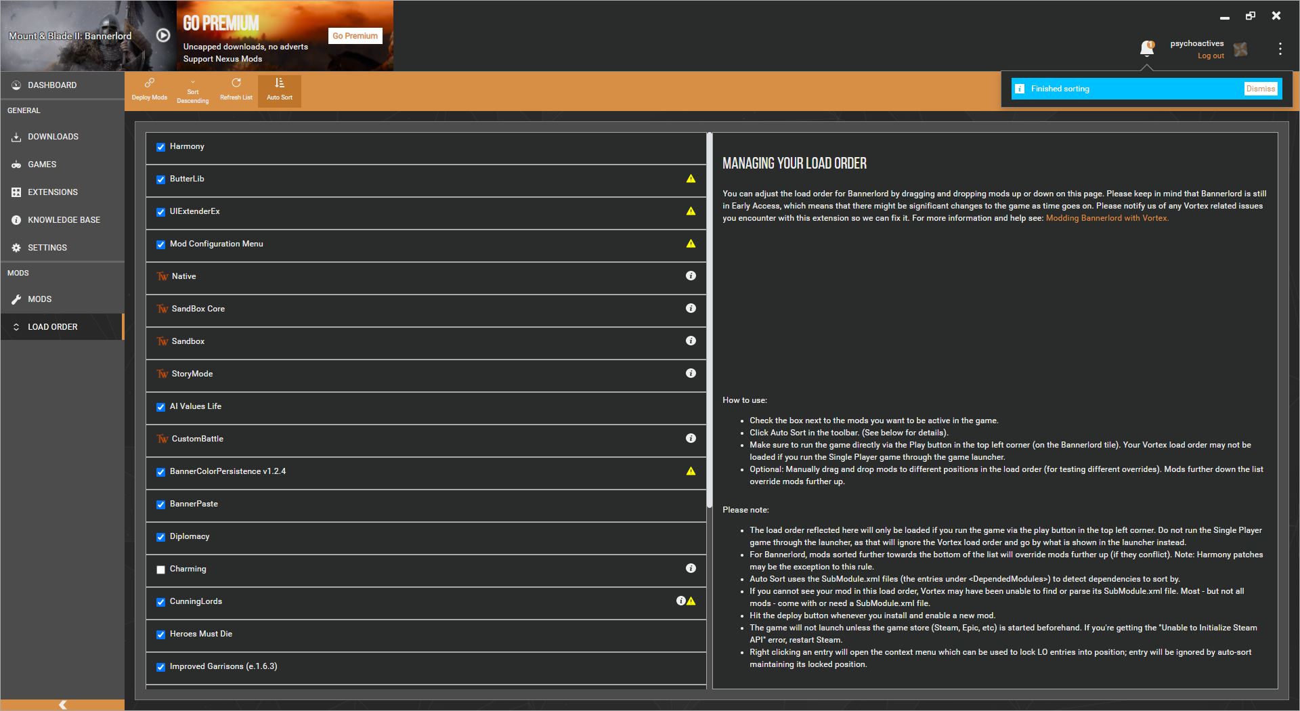Launch Bannerlord with the play icon

(x=163, y=35)
